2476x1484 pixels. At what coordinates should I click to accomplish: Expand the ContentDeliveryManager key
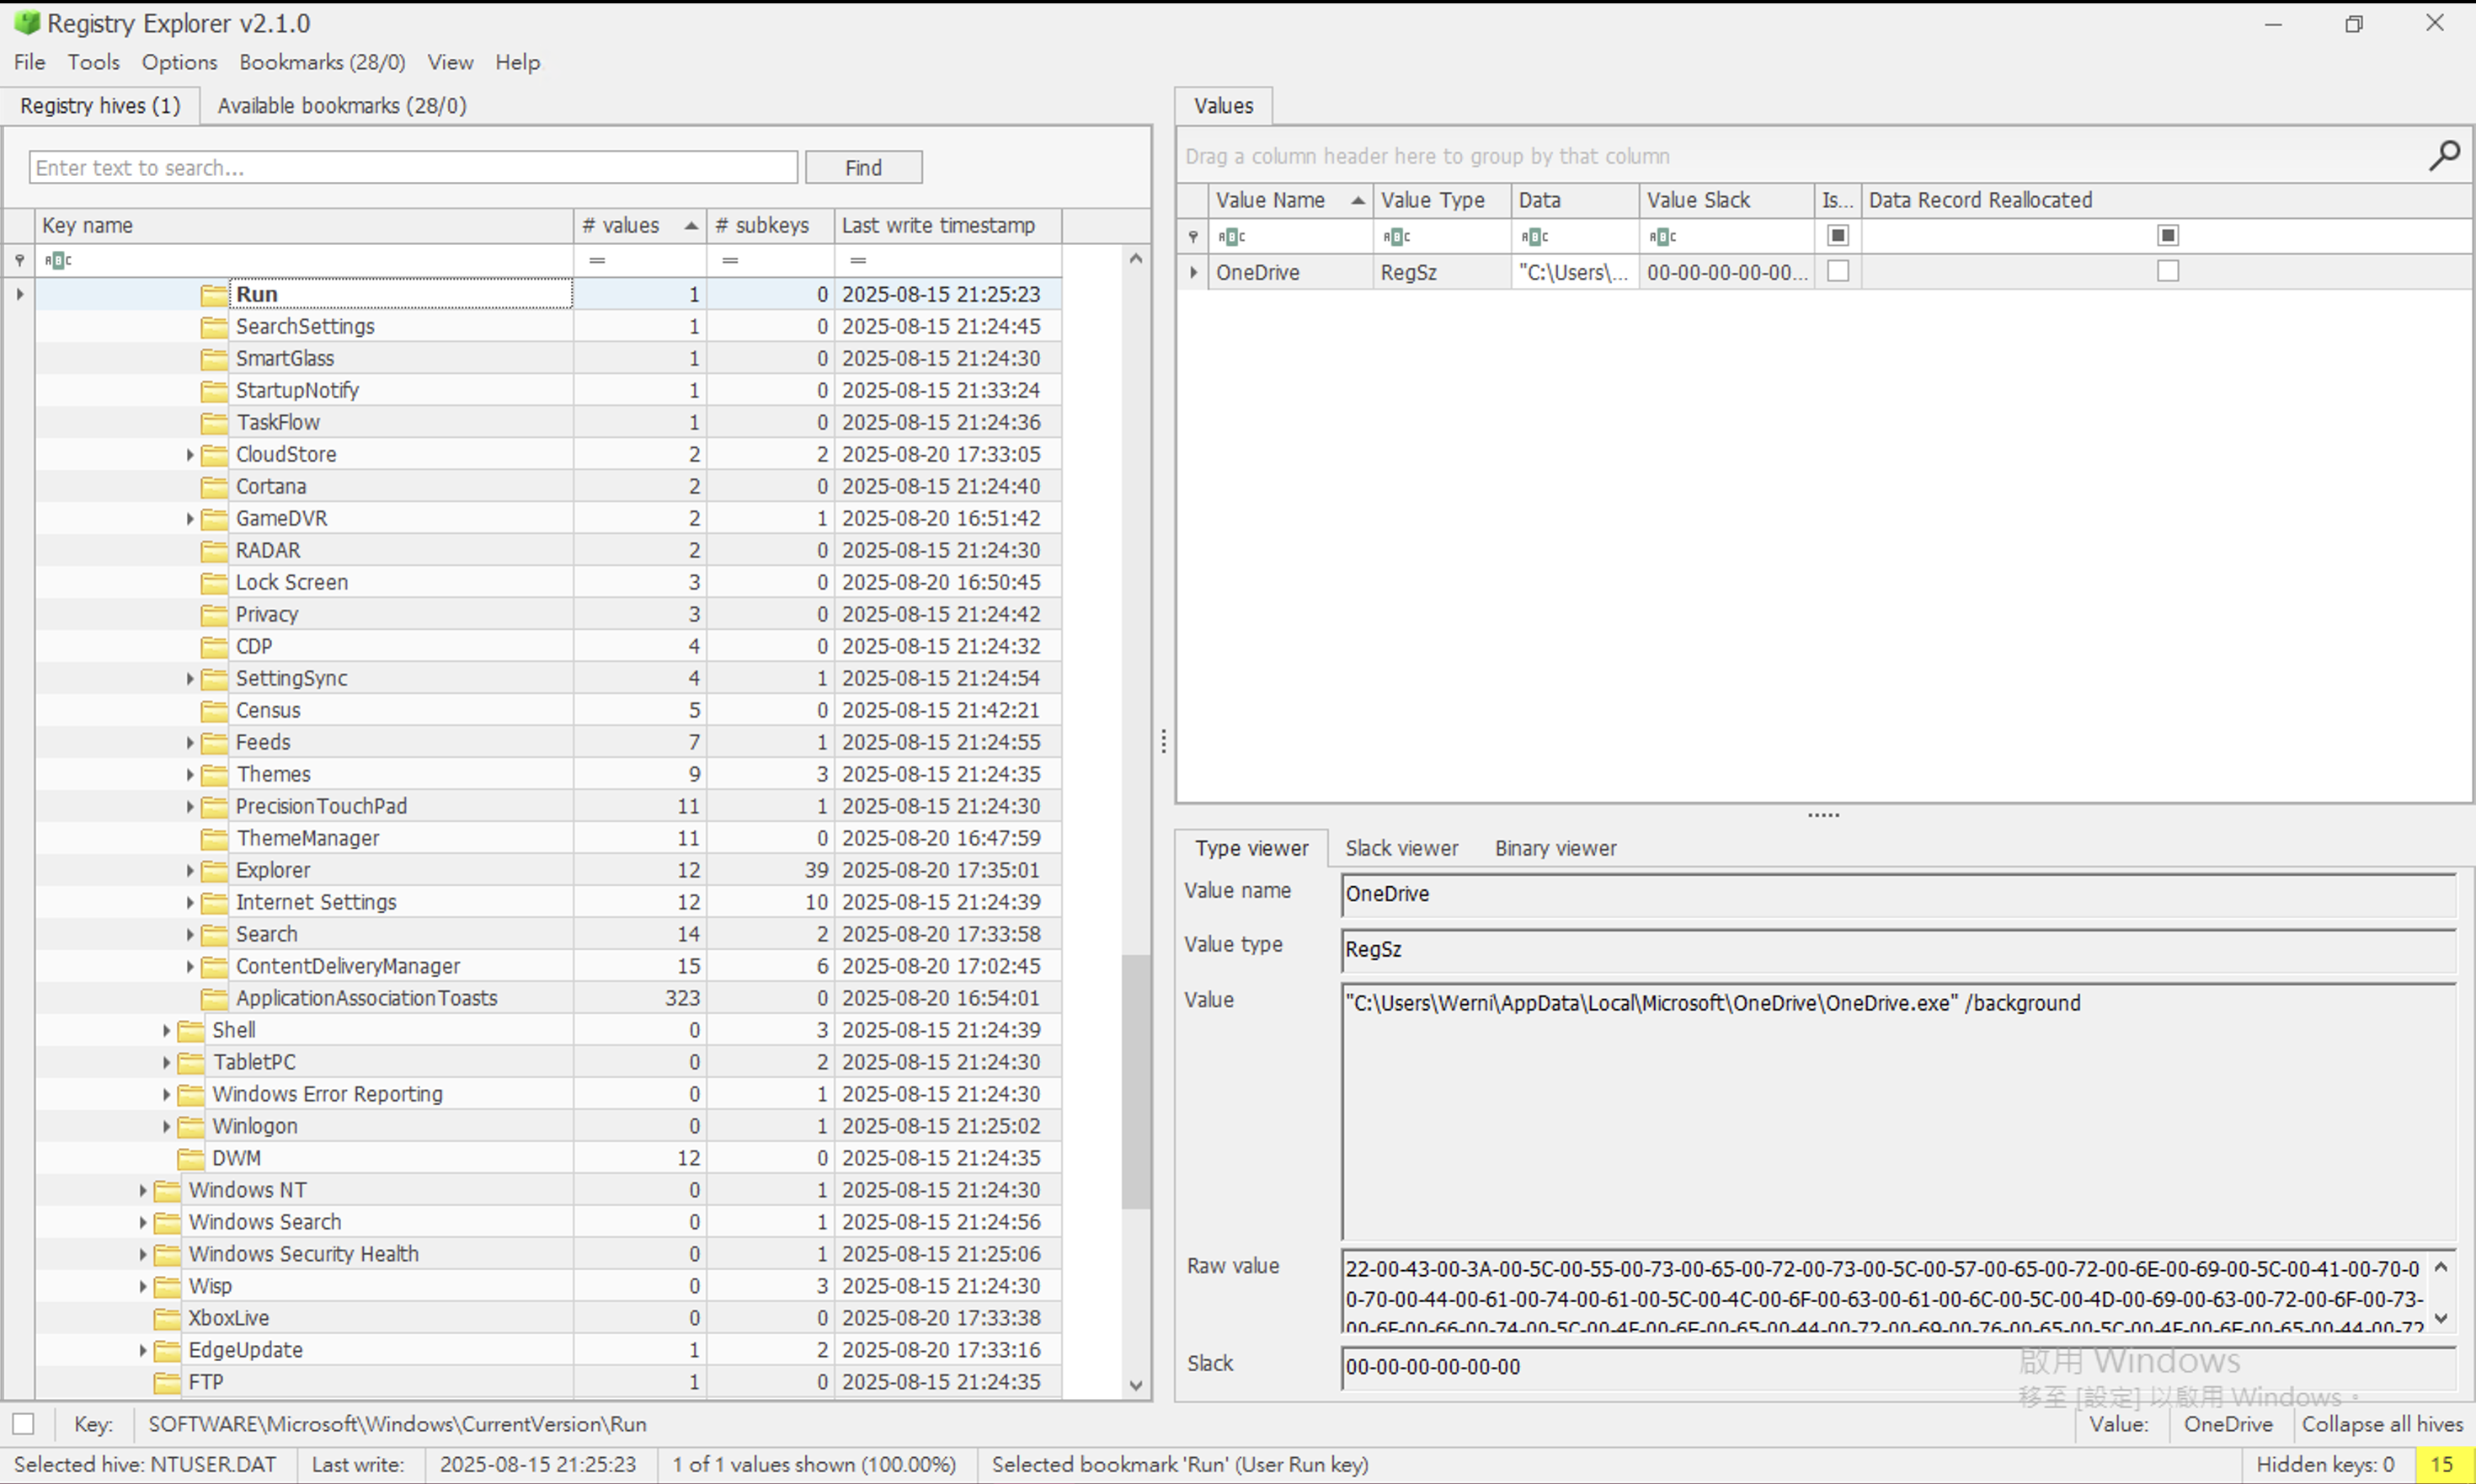189,966
